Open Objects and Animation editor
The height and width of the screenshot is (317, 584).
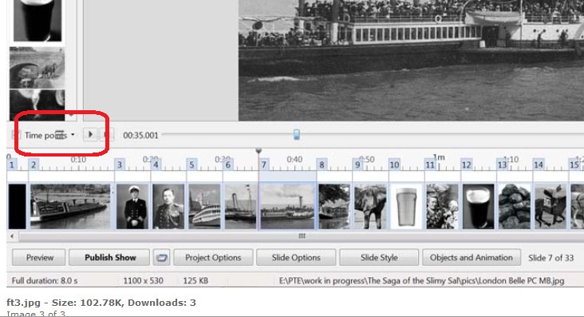472,257
